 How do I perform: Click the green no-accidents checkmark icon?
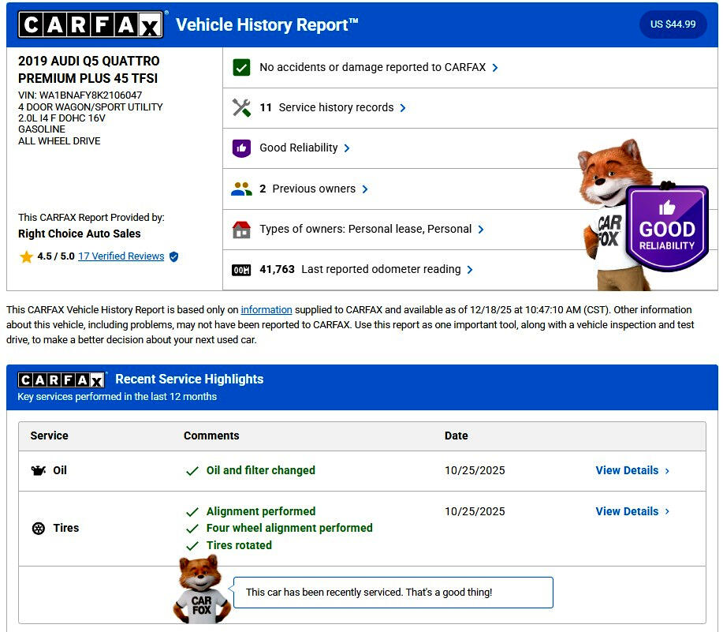(x=241, y=68)
